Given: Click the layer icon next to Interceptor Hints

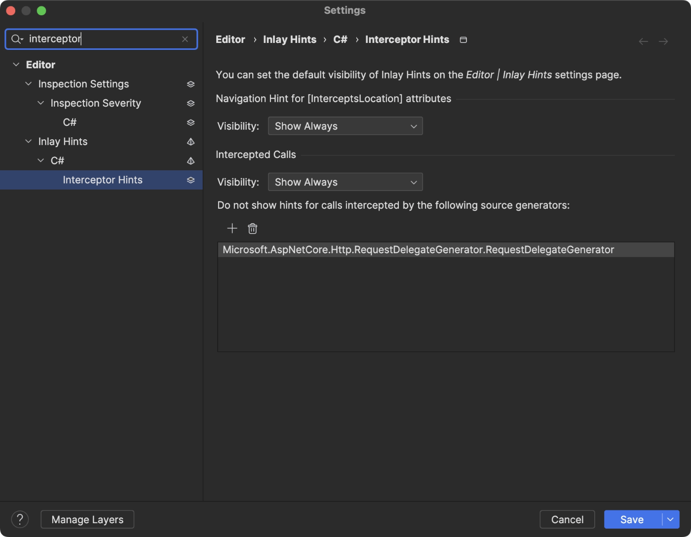Looking at the screenshot, I should tap(191, 180).
